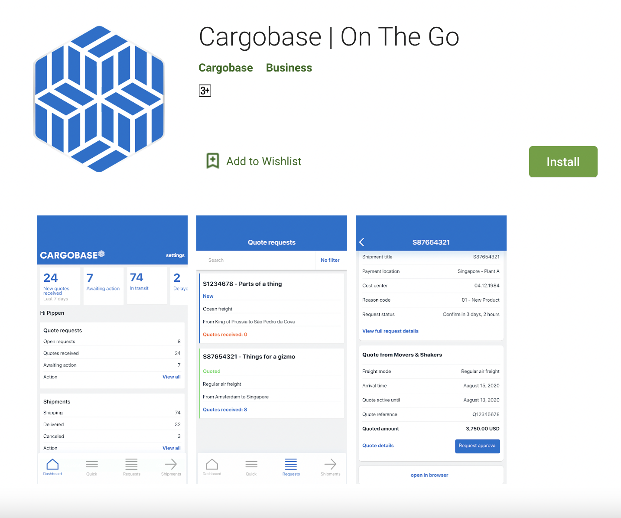
Task: Open the settings link on the dashboard
Action: click(175, 255)
